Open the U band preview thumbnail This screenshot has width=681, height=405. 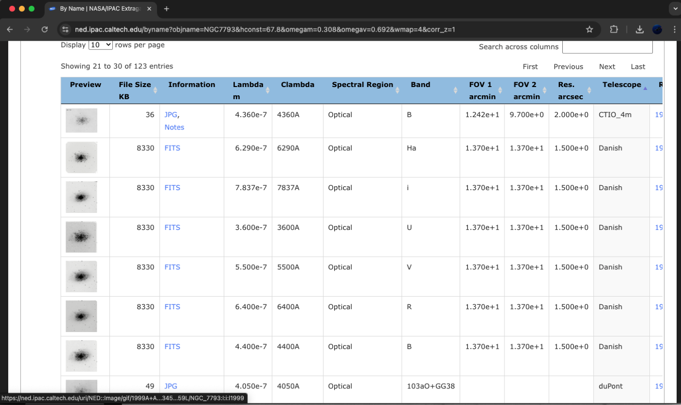(x=81, y=237)
